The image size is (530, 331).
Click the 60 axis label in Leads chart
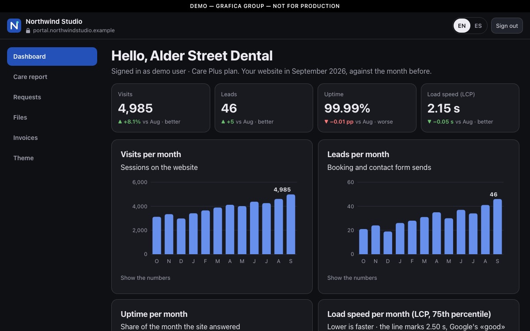coord(351,182)
